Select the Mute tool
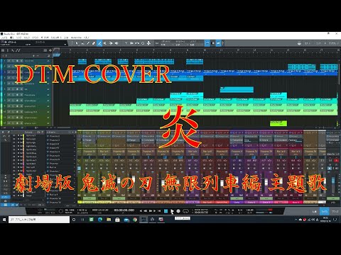 pos(105,43)
